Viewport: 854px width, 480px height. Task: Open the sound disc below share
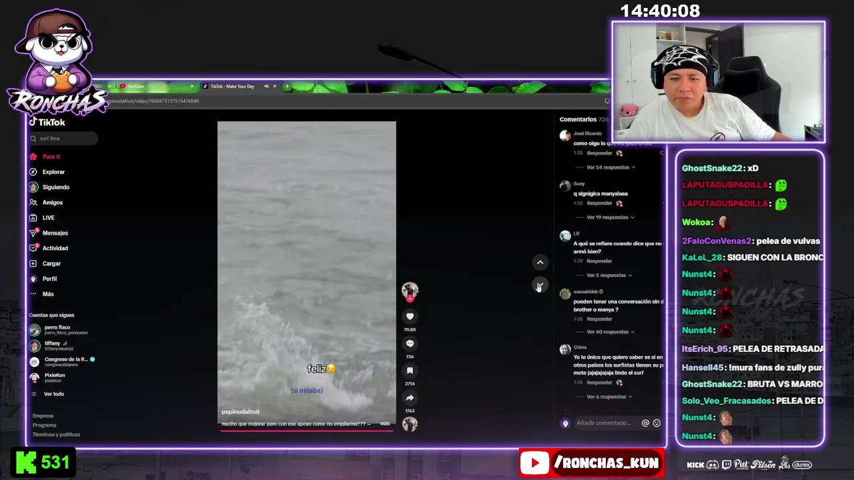410,424
